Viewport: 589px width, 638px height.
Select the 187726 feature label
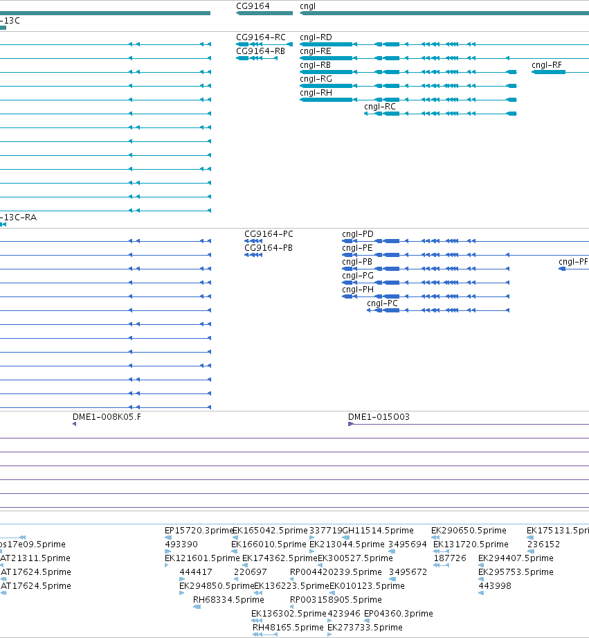click(450, 558)
